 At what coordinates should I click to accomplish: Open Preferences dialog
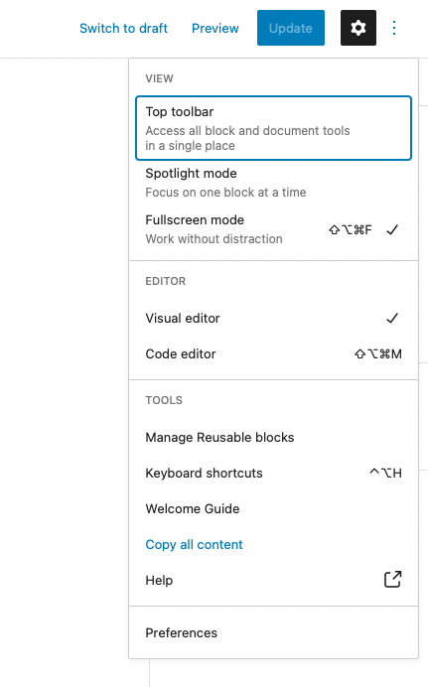pos(273,632)
